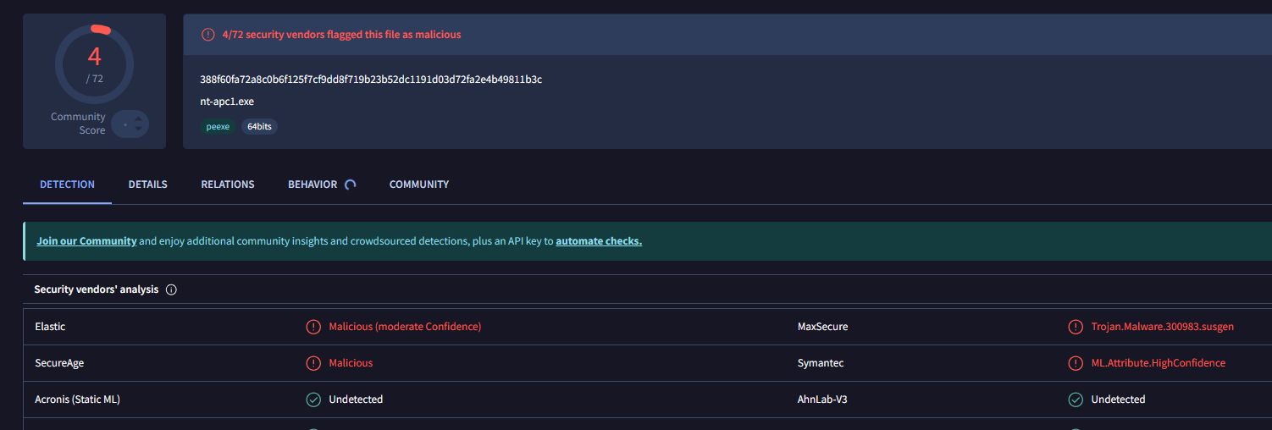This screenshot has width=1272, height=430.
Task: Click the red alert icon in the flagged banner
Action: point(207,35)
